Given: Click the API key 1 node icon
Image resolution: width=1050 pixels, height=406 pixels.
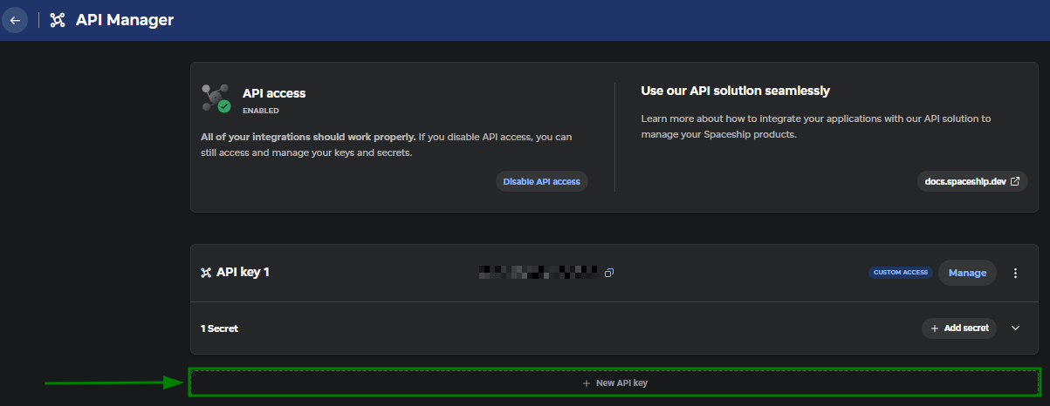Looking at the screenshot, I should (x=206, y=273).
